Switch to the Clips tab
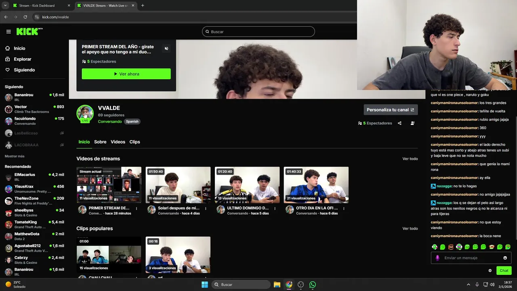The width and height of the screenshot is (517, 291). (135, 142)
